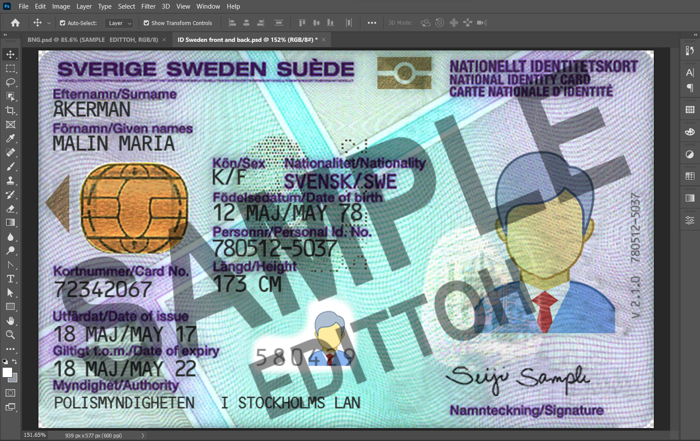Open the status bar info arrow
This screenshot has height=441, width=700.
tap(143, 435)
